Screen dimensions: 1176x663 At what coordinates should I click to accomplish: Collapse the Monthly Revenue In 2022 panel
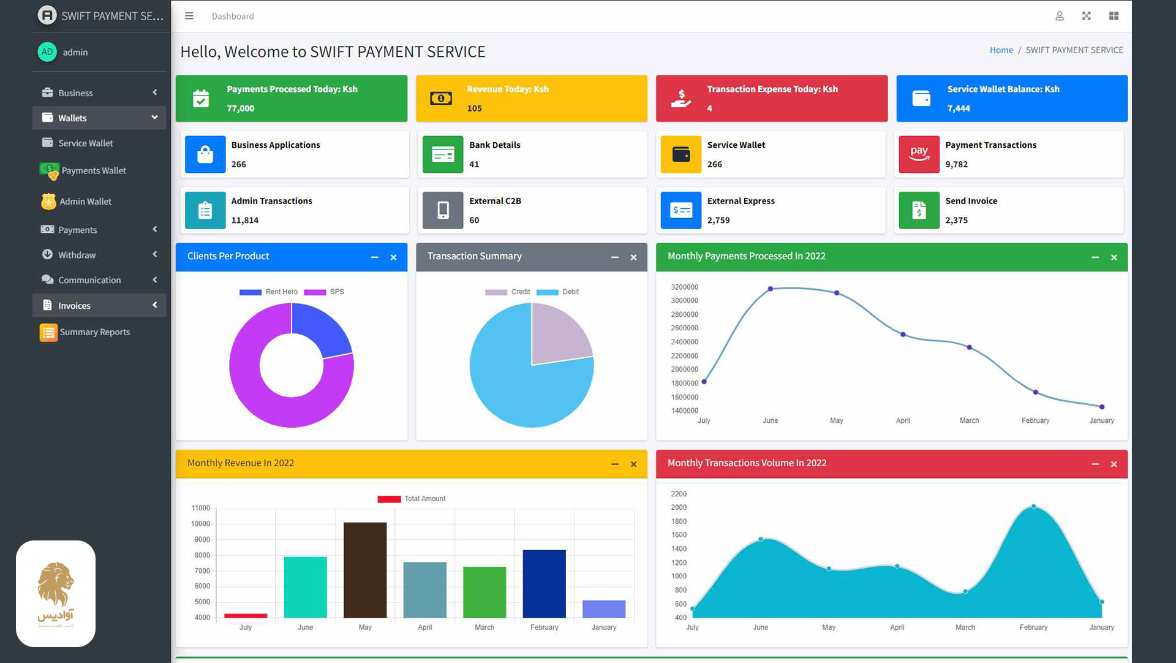tap(614, 464)
